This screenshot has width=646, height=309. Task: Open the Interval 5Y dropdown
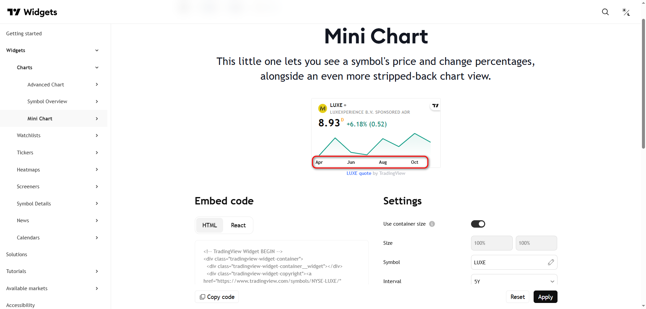click(x=514, y=281)
